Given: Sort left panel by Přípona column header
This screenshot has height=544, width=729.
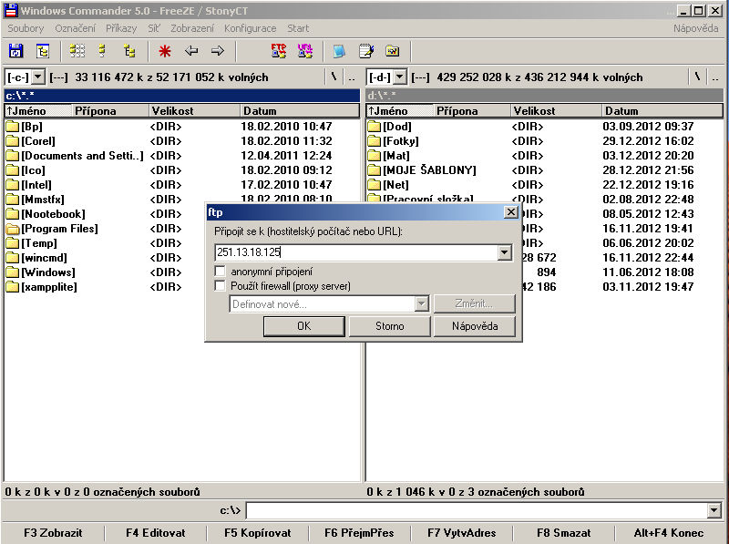Looking at the screenshot, I should click(110, 111).
